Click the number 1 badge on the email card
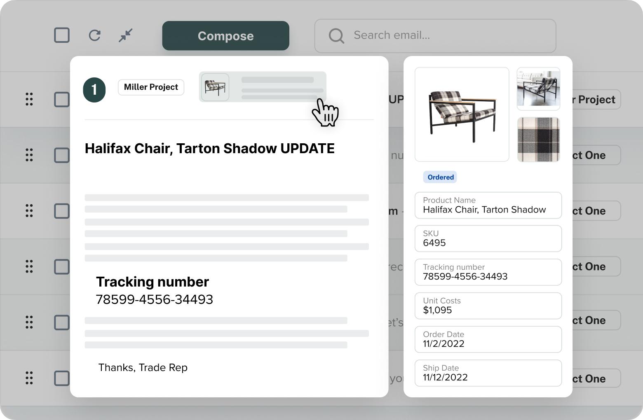 94,90
